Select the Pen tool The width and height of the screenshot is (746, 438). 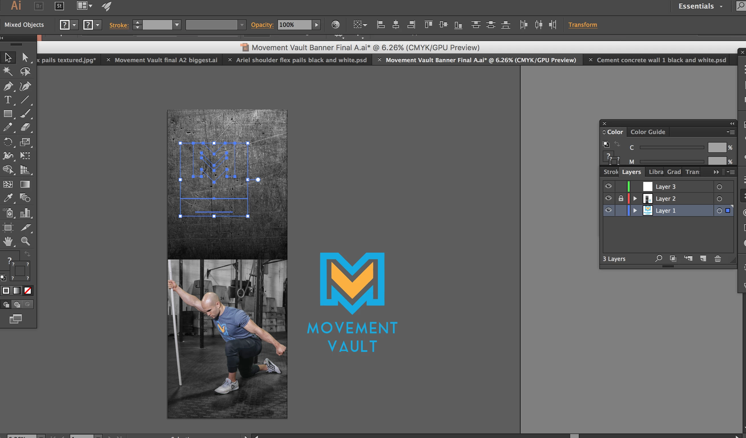(8, 86)
